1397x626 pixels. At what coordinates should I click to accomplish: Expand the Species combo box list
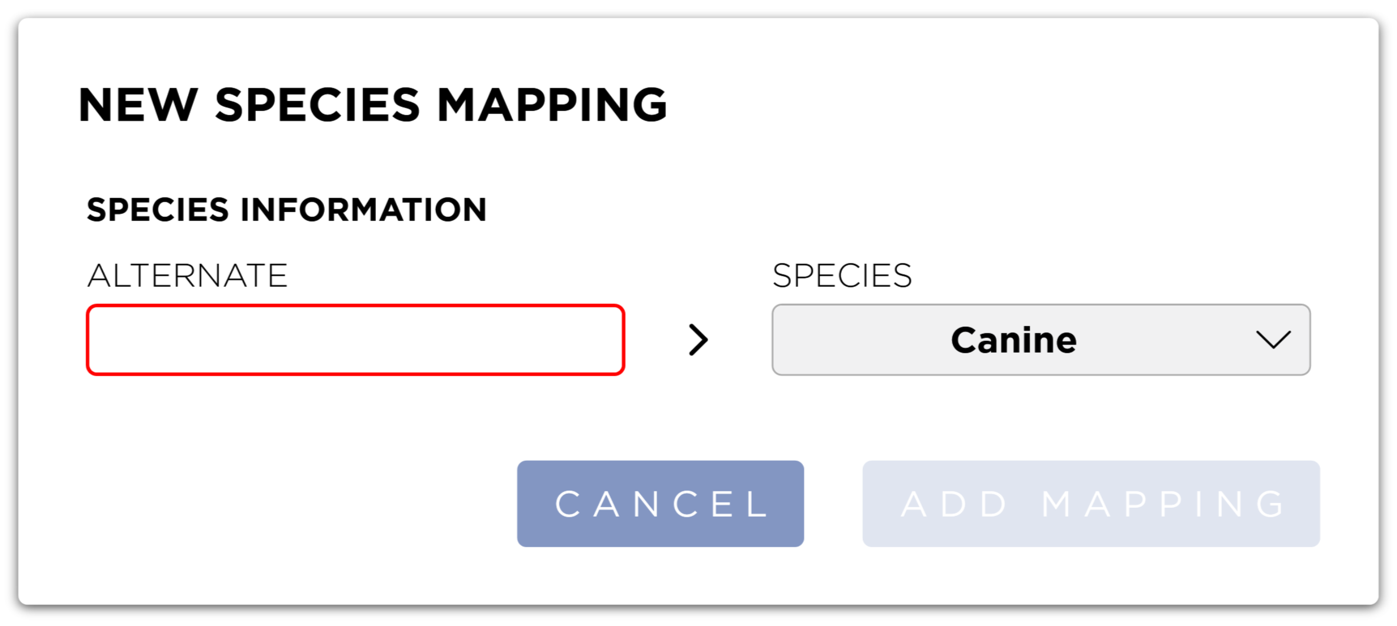click(1041, 340)
